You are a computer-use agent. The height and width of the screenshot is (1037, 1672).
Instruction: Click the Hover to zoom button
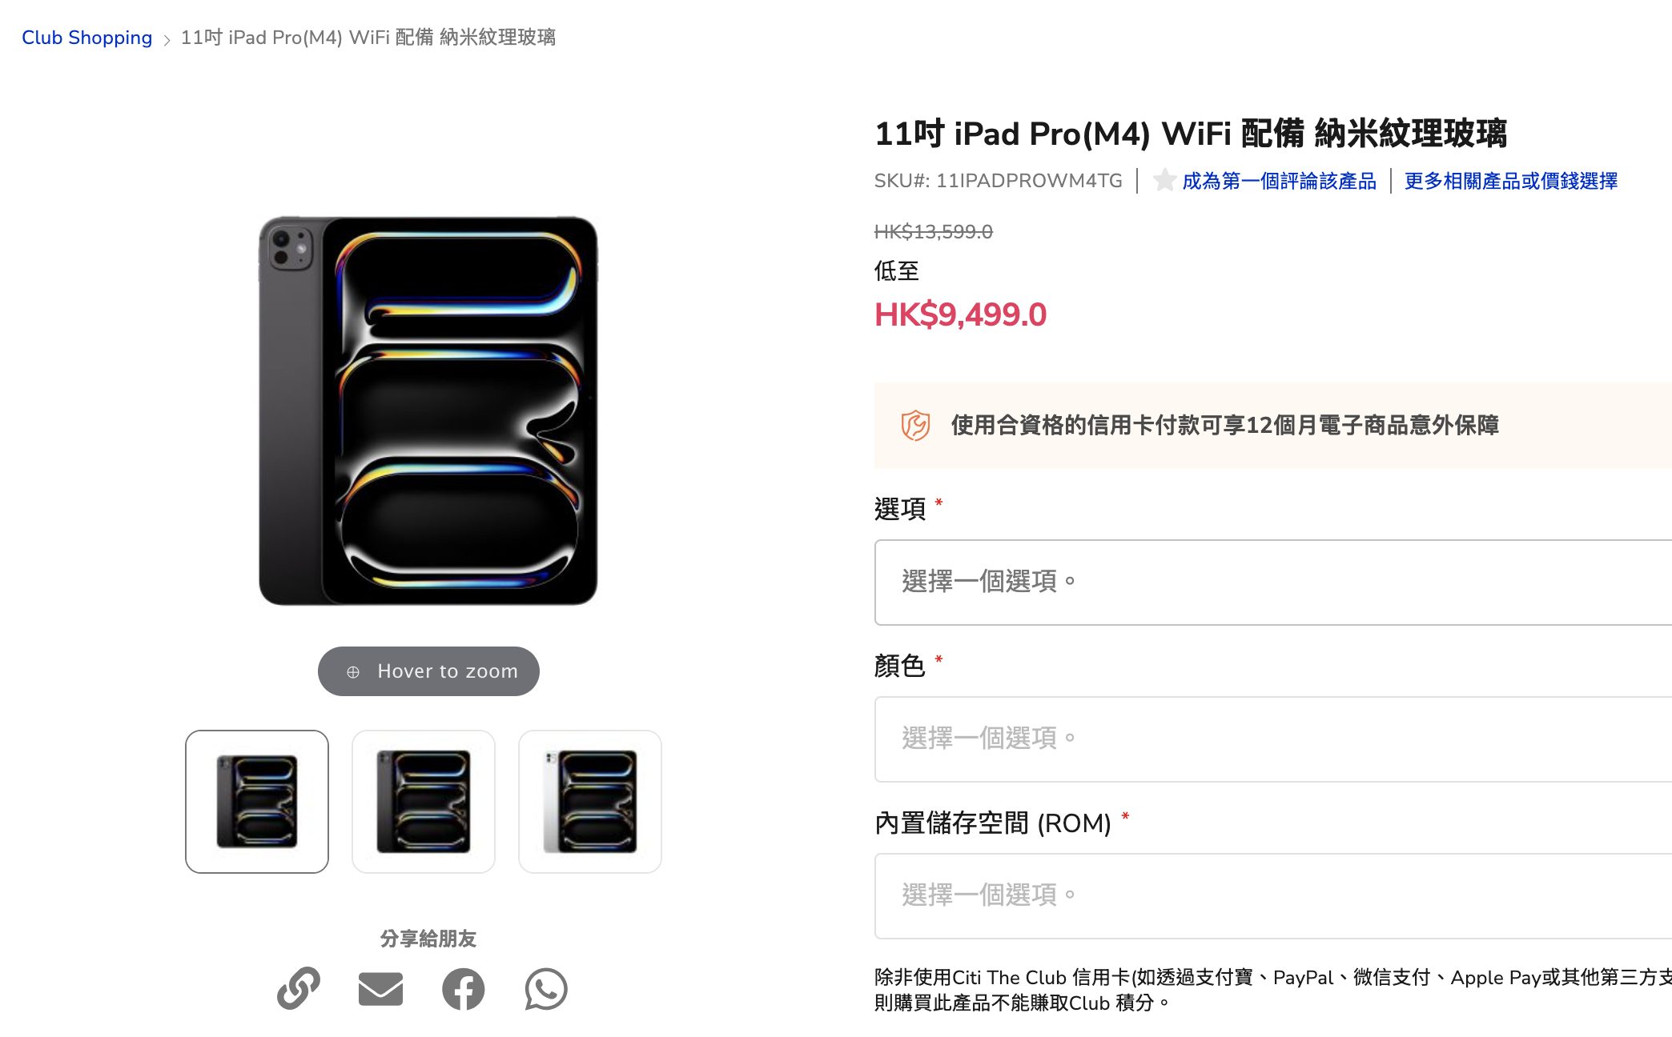[428, 671]
